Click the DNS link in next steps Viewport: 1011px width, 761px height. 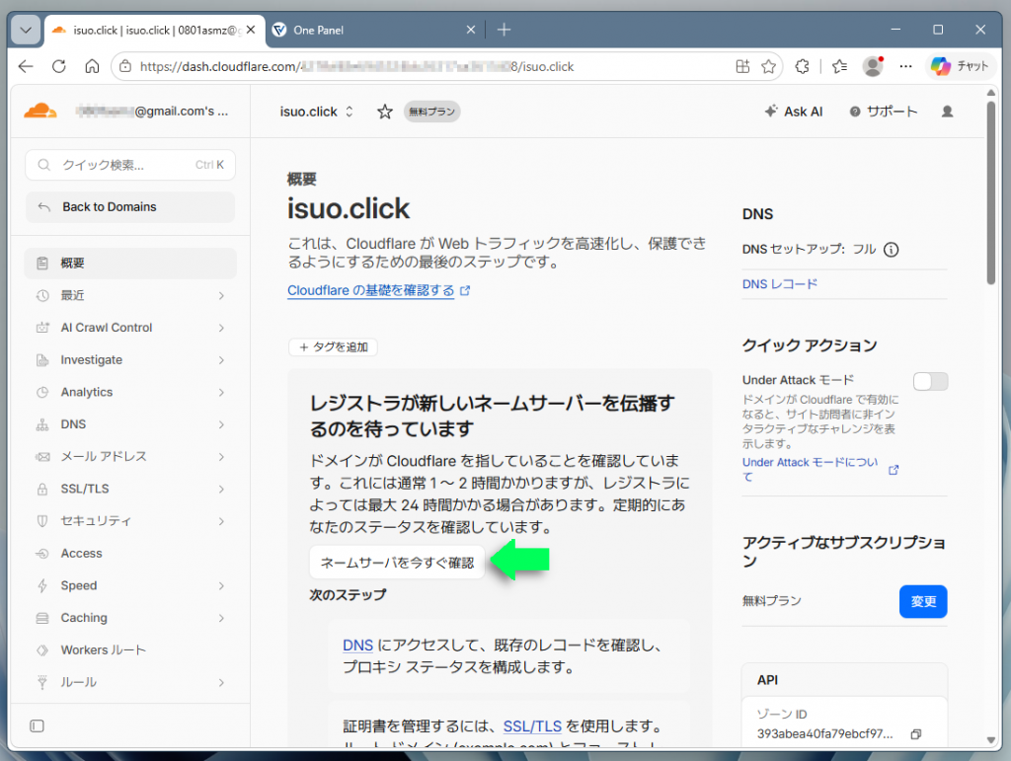[x=357, y=645]
